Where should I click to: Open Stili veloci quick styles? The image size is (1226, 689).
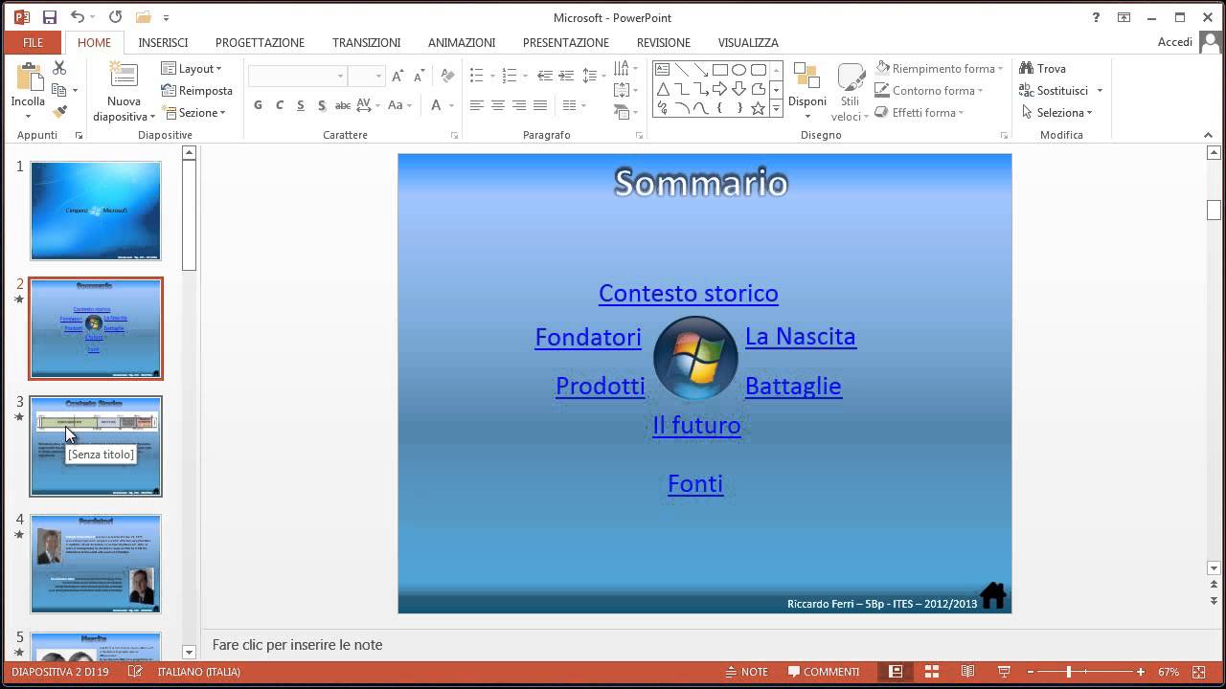point(850,93)
